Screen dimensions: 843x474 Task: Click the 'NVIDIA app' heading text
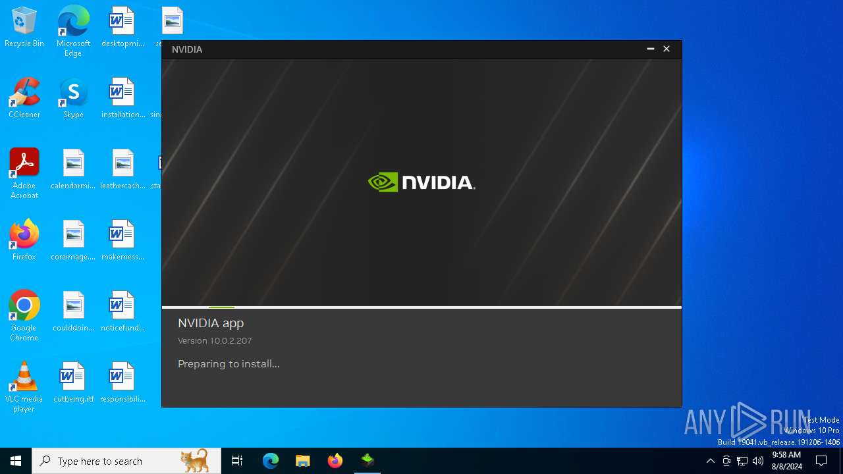[x=211, y=323]
